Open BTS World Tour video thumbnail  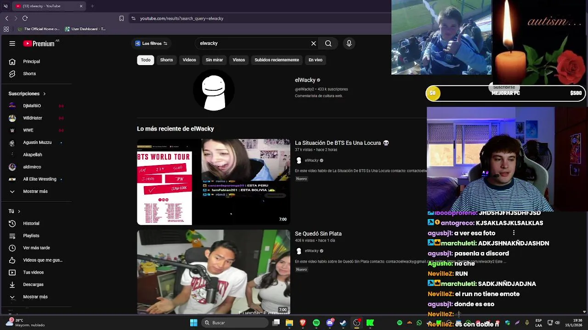pyautogui.click(x=214, y=182)
